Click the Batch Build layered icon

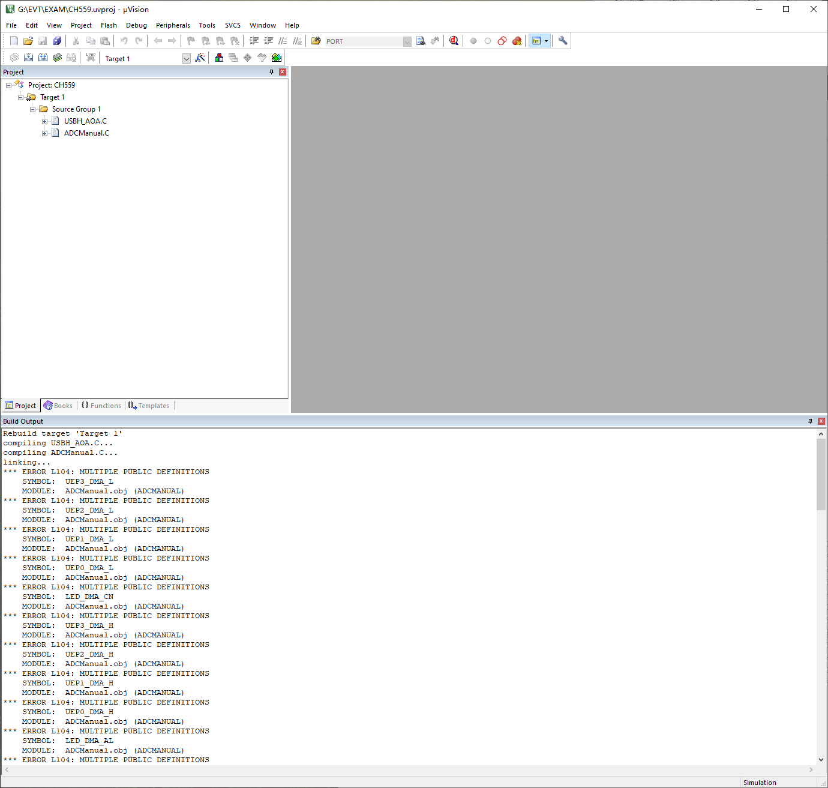pyautogui.click(x=57, y=58)
